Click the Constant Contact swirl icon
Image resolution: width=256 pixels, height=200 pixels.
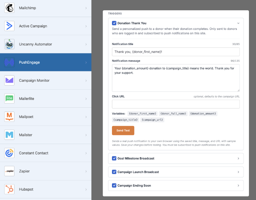[9, 153]
